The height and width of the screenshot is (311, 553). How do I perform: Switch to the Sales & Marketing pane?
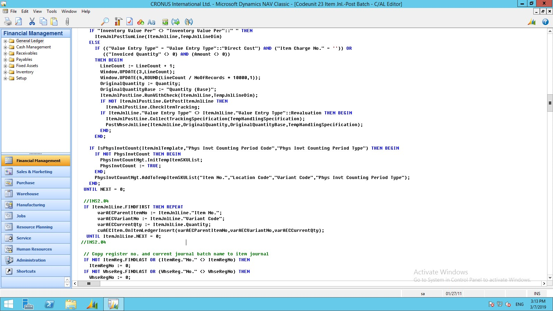point(35,172)
